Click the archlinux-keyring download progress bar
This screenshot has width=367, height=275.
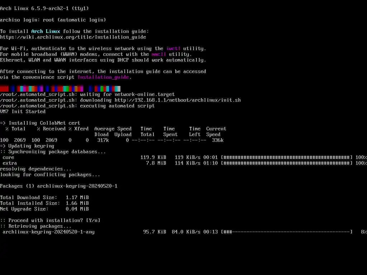tap(287, 232)
